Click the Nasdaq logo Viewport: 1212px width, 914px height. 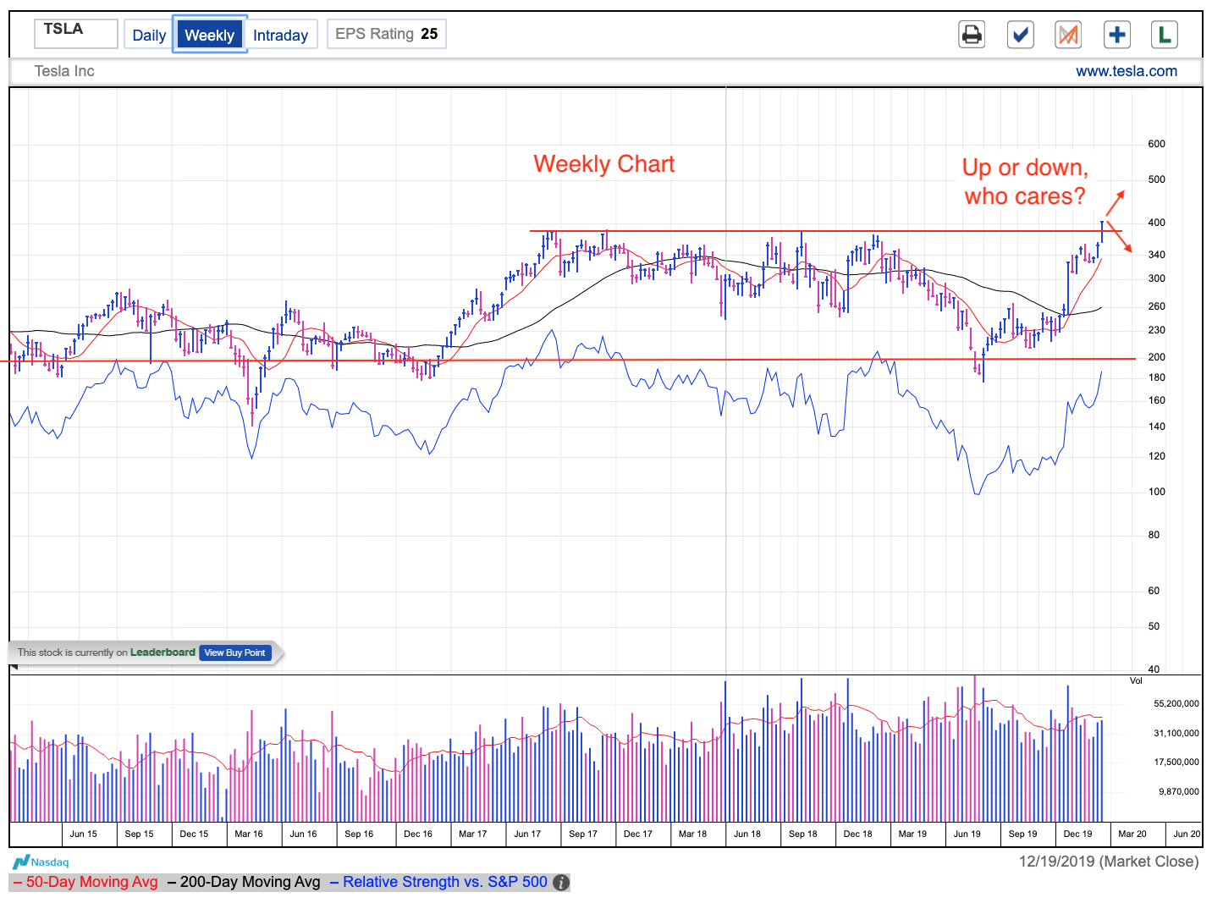(41, 862)
